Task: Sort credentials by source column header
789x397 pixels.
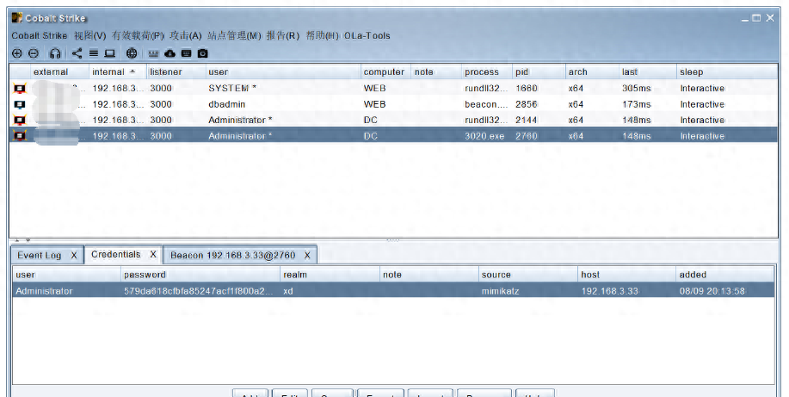Action: point(528,275)
